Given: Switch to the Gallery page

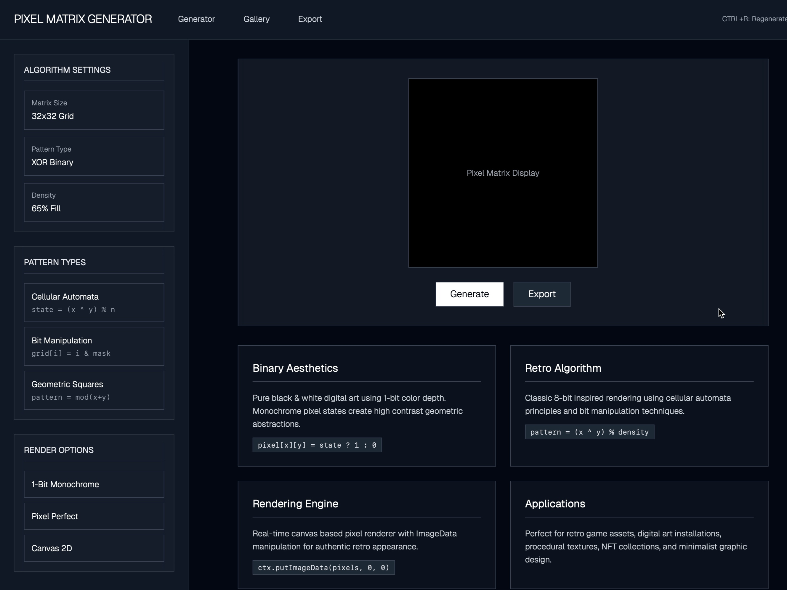Looking at the screenshot, I should point(257,19).
